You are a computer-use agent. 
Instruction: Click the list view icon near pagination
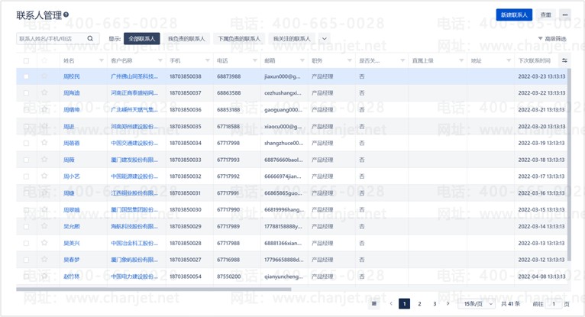[373, 303]
